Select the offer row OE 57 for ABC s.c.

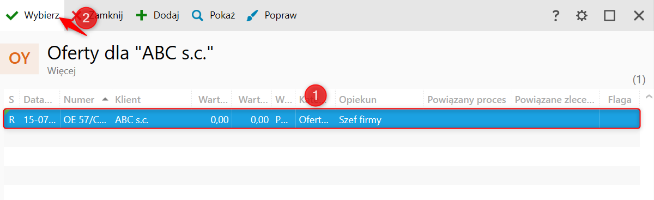coord(322,120)
